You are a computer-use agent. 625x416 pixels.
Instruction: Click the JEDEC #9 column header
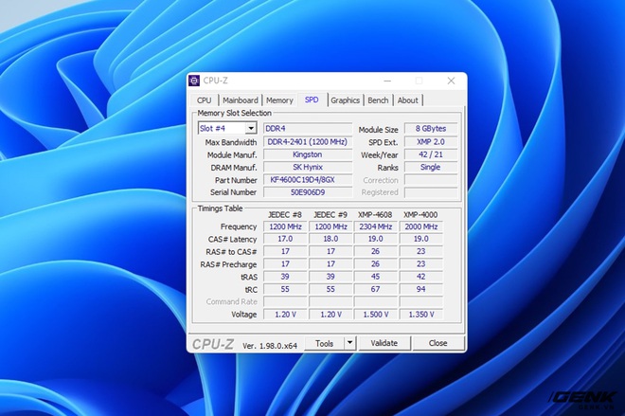[330, 215]
